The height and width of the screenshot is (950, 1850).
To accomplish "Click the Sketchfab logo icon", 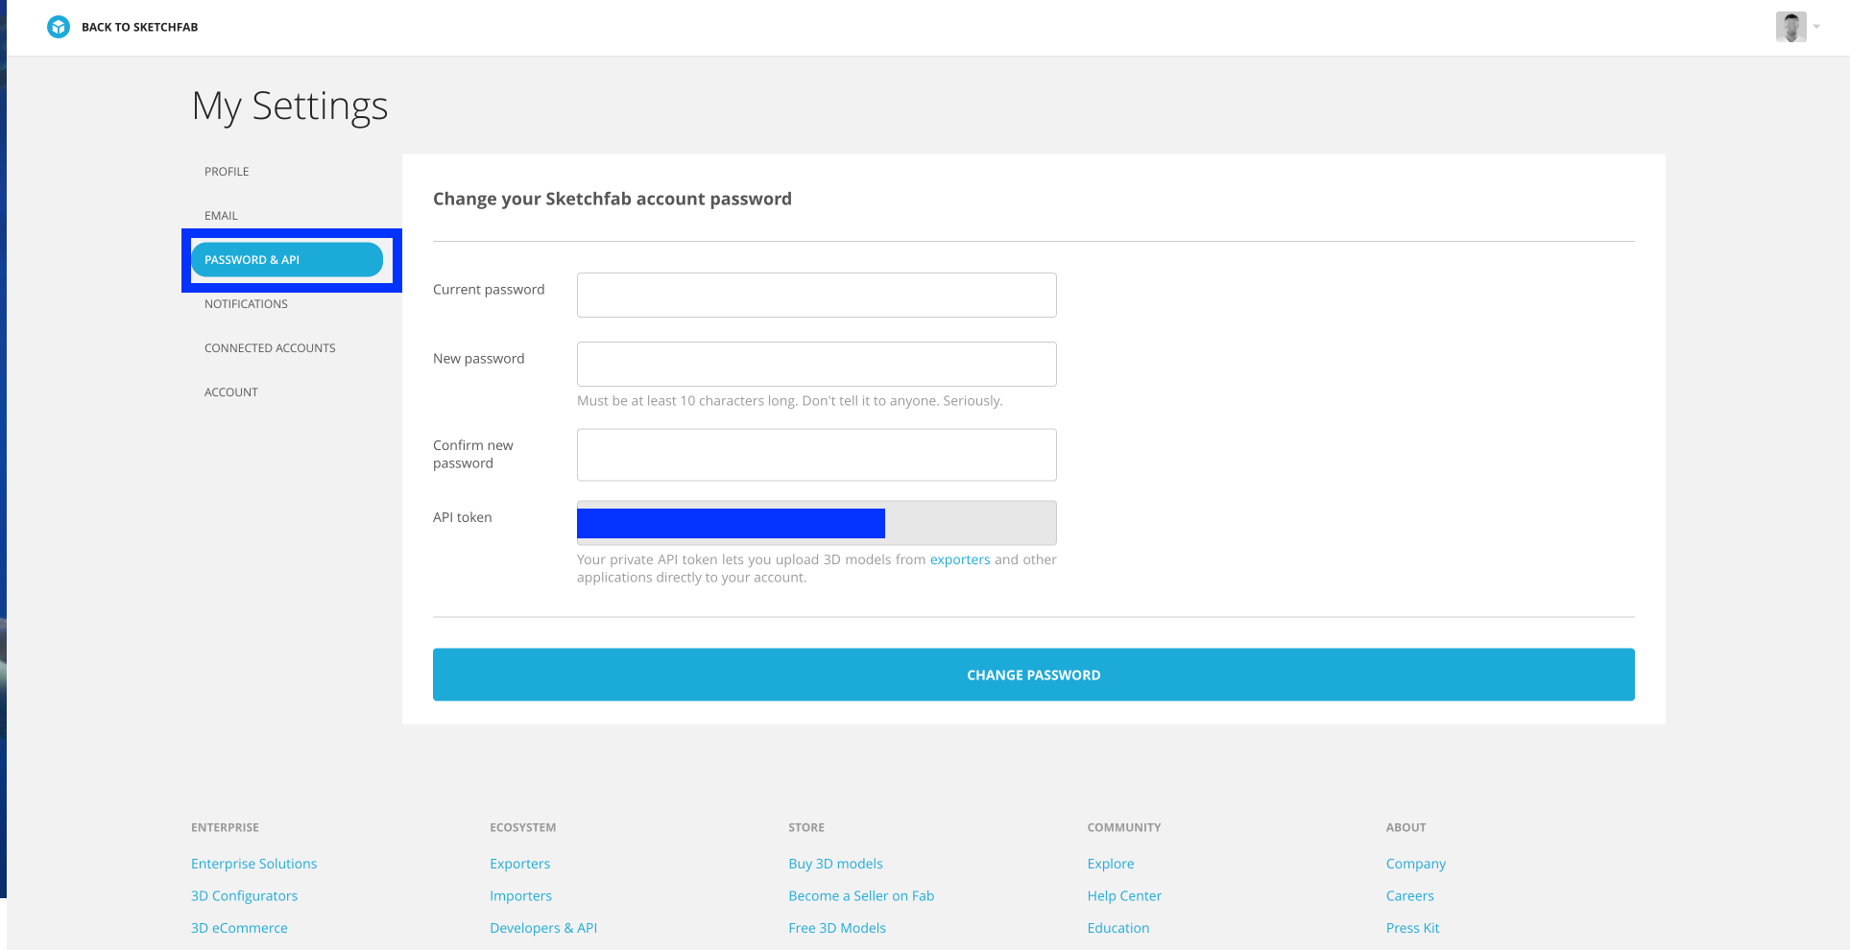I will tap(59, 27).
